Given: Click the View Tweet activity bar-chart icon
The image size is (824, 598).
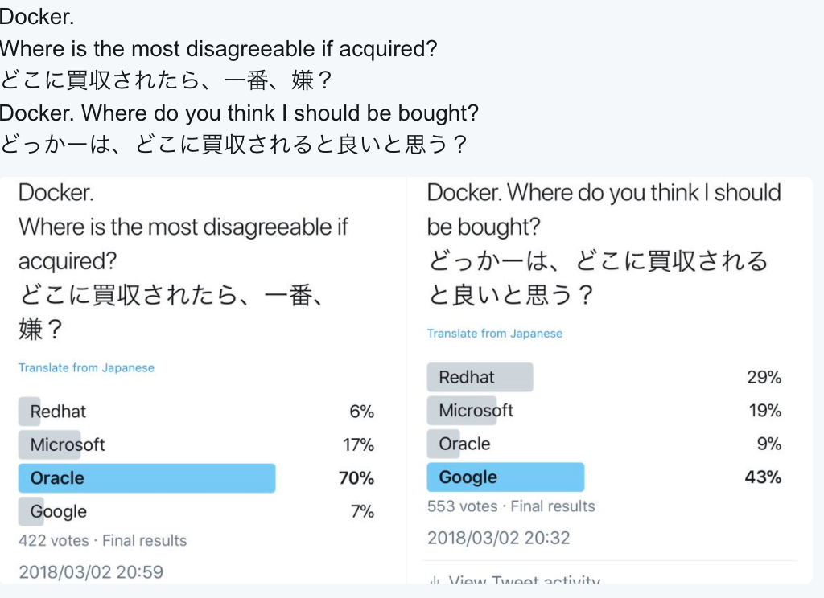Looking at the screenshot, I should click(x=435, y=580).
